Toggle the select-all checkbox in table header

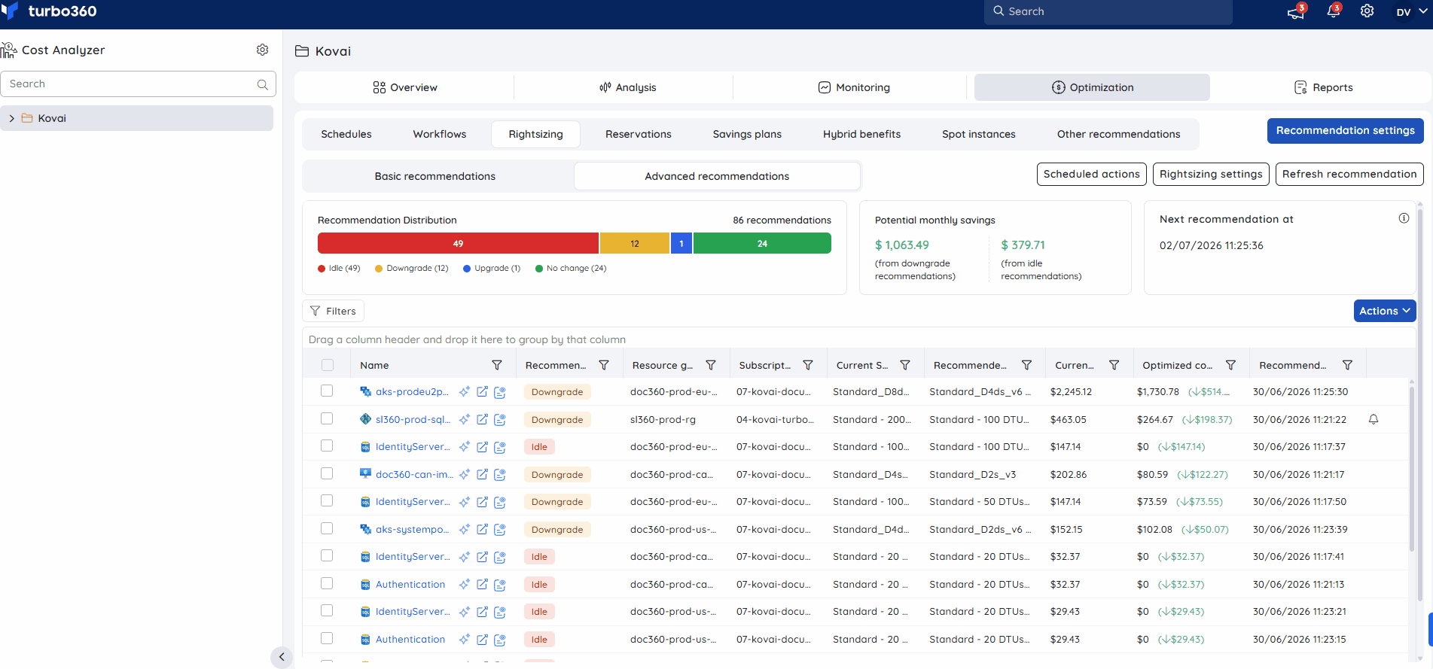coord(327,365)
